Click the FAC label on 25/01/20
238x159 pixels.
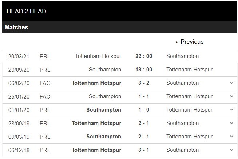(x=45, y=96)
